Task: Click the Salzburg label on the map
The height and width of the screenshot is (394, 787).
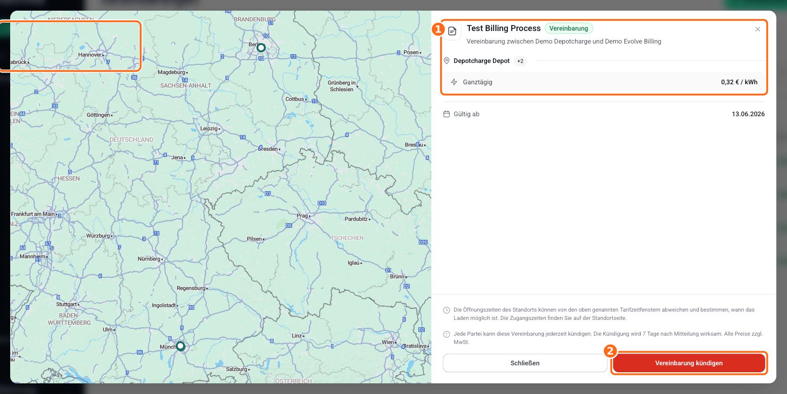Action: tap(237, 369)
